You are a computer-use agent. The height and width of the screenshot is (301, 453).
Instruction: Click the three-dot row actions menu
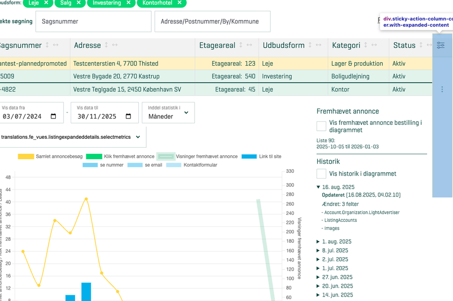click(442, 90)
